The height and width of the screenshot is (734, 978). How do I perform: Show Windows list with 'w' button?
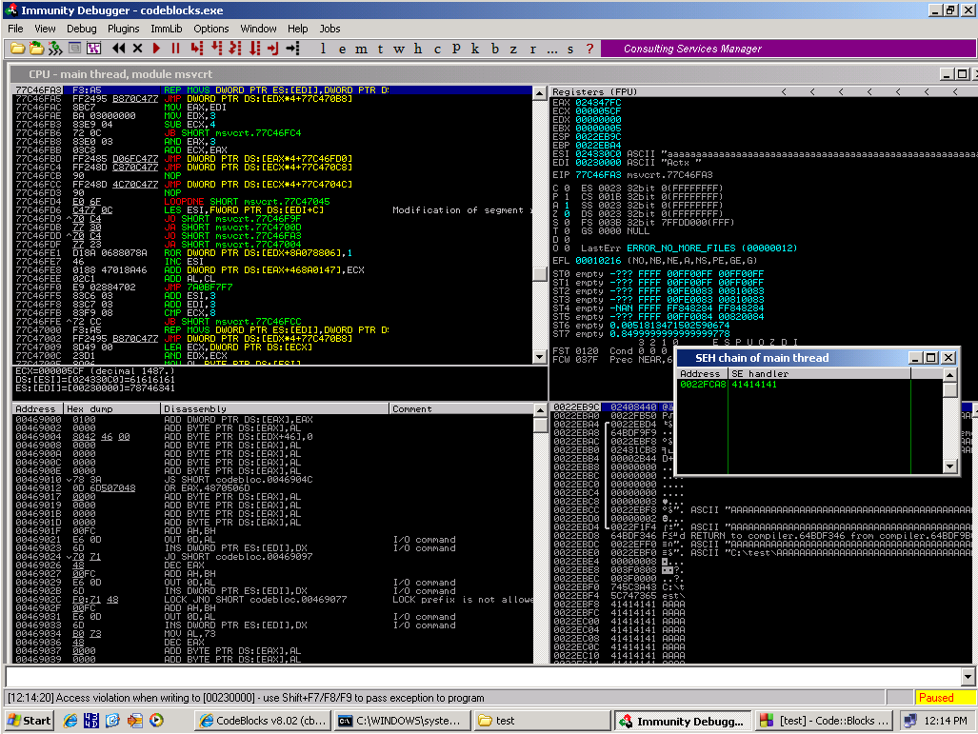pos(399,49)
